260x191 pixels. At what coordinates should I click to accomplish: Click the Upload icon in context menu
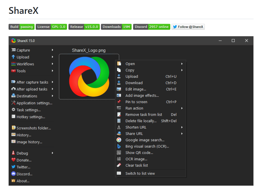click(119, 76)
